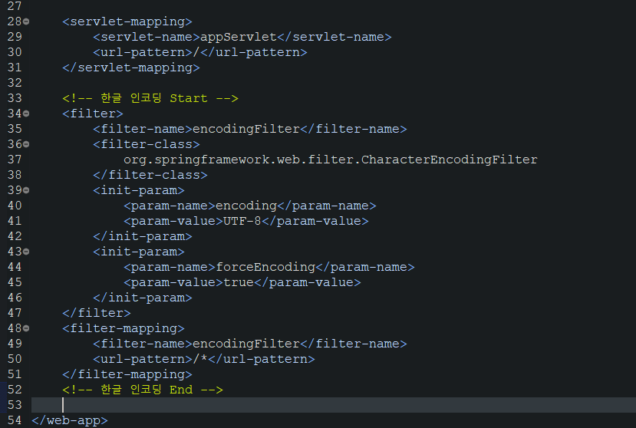Click encodingFilter in the line 49 filter-name
Image resolution: width=636 pixels, height=428 pixels.
(246, 344)
